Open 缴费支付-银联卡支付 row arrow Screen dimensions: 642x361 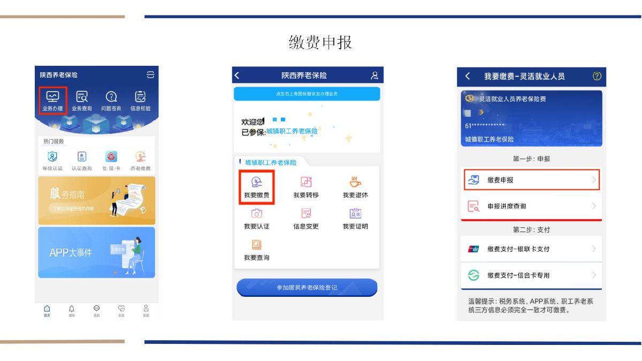point(594,249)
